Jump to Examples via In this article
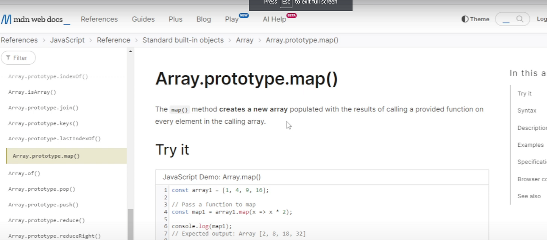The height and width of the screenshot is (240, 547). [530, 145]
